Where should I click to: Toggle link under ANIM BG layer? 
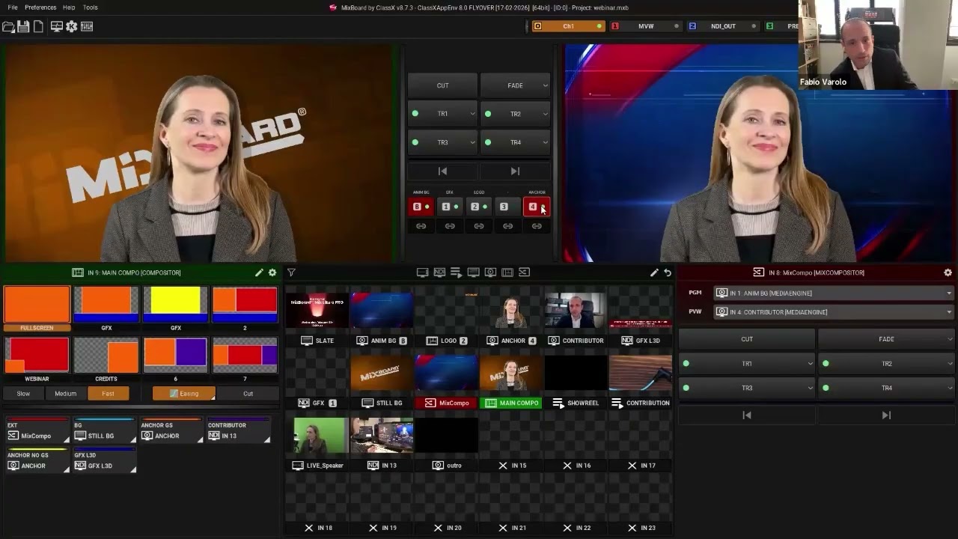pos(421,226)
